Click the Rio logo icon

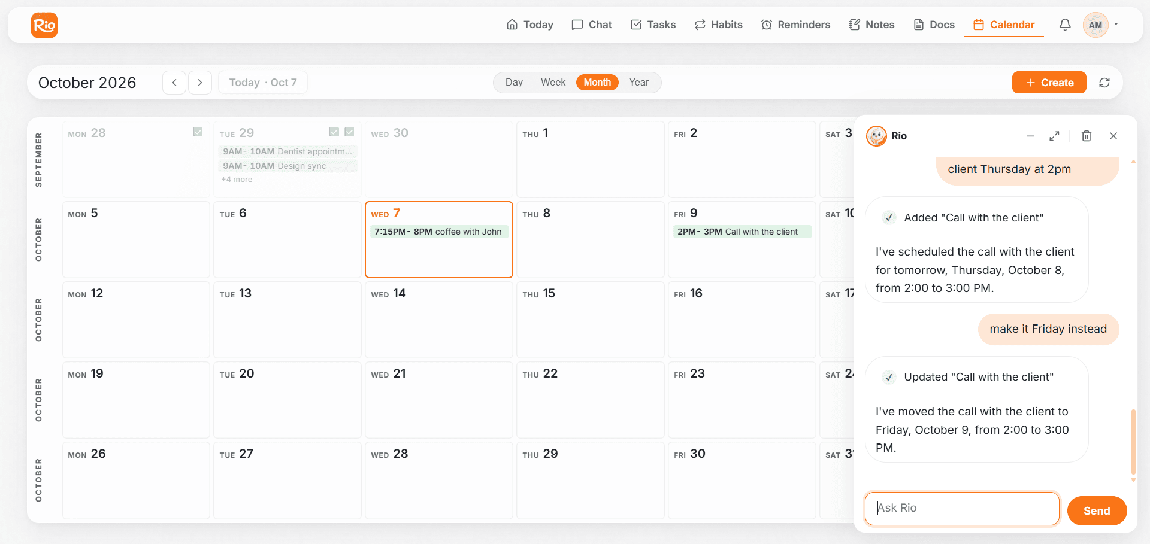44,25
